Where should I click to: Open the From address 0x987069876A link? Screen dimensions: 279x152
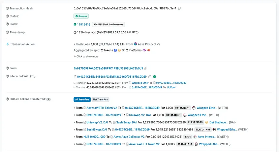(x=108, y=68)
